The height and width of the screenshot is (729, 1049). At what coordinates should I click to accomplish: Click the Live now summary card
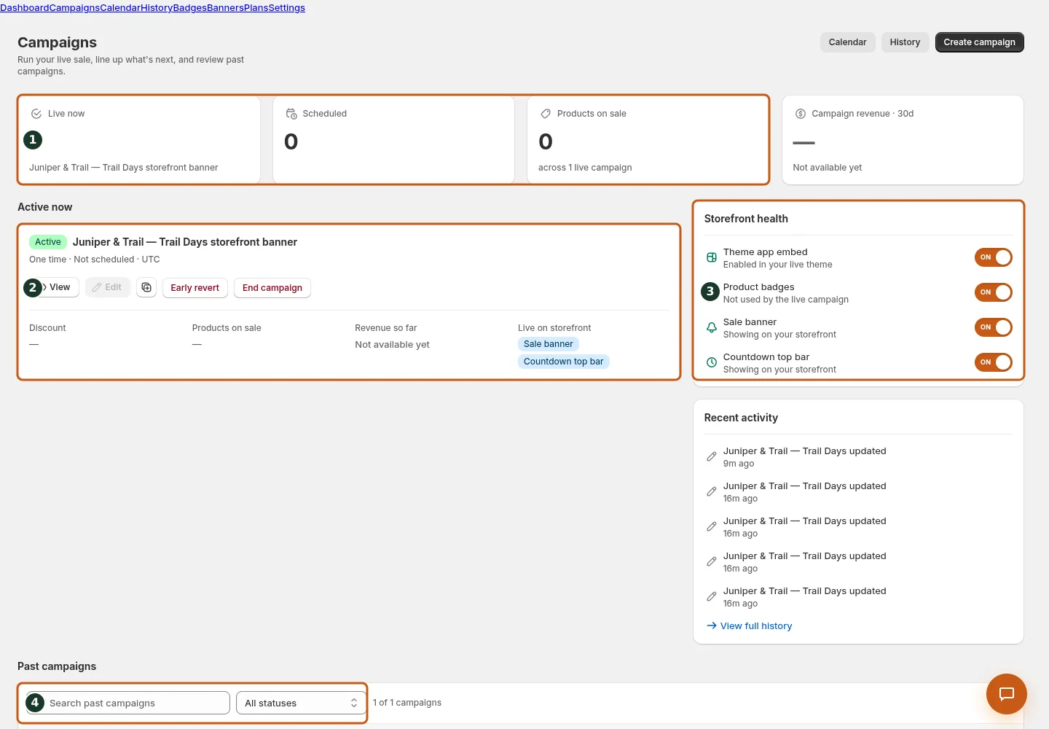point(139,139)
